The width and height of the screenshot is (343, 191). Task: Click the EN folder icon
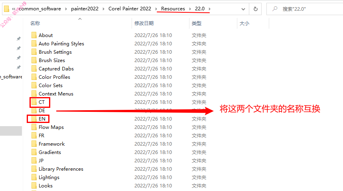coord(34,119)
